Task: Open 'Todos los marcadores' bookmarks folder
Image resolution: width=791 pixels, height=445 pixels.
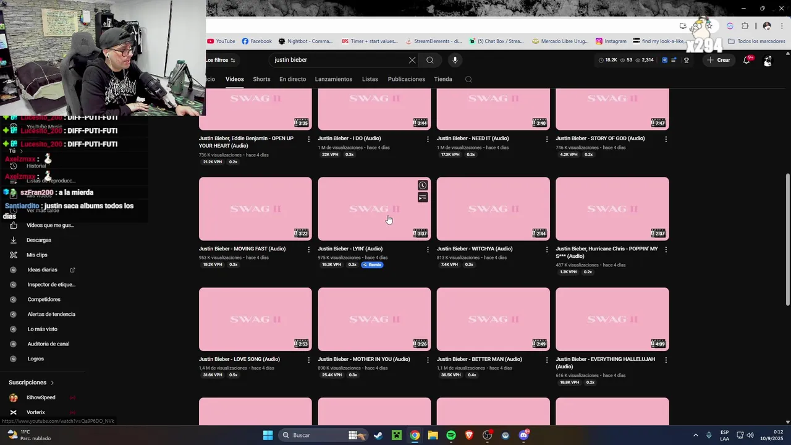Action: 756,41
